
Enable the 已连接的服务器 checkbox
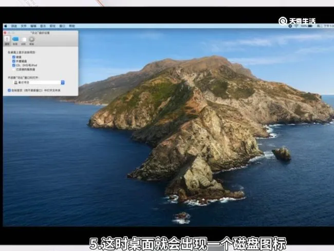coord(14,69)
